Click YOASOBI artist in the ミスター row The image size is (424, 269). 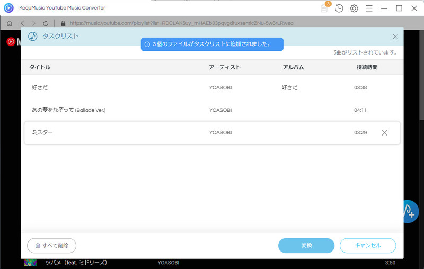[220, 132]
